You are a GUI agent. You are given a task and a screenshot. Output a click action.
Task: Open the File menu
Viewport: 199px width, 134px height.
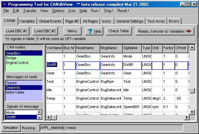(6, 11)
